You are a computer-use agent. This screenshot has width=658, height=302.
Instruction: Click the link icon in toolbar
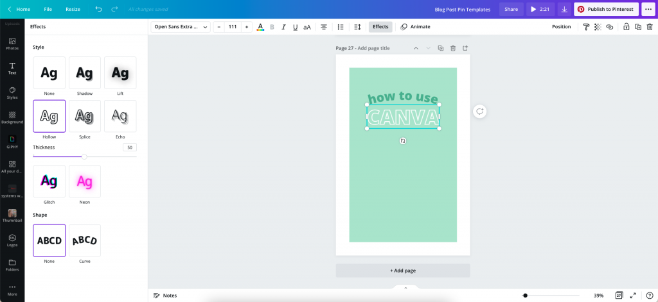pos(610,27)
